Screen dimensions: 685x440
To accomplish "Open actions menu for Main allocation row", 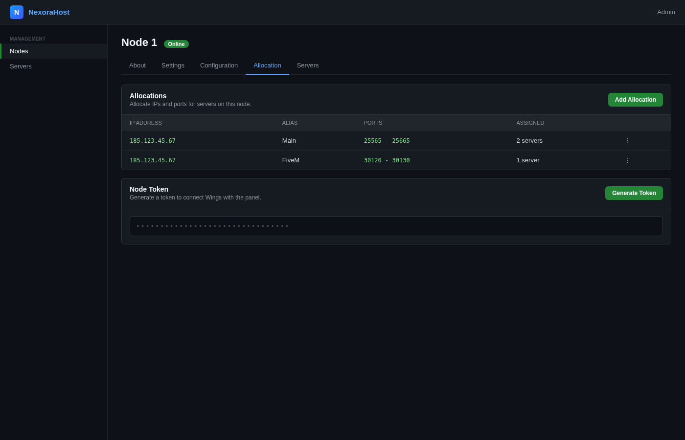I will (x=627, y=141).
